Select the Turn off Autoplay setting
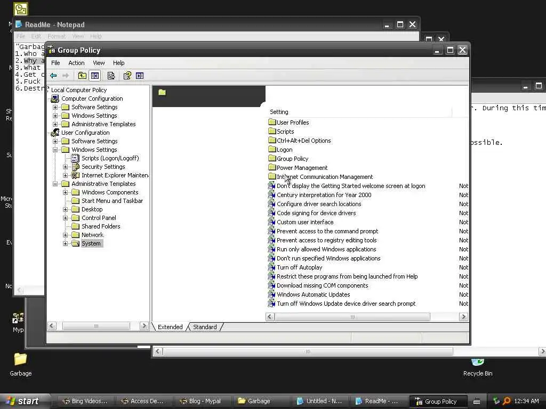546x409 pixels. 300,267
